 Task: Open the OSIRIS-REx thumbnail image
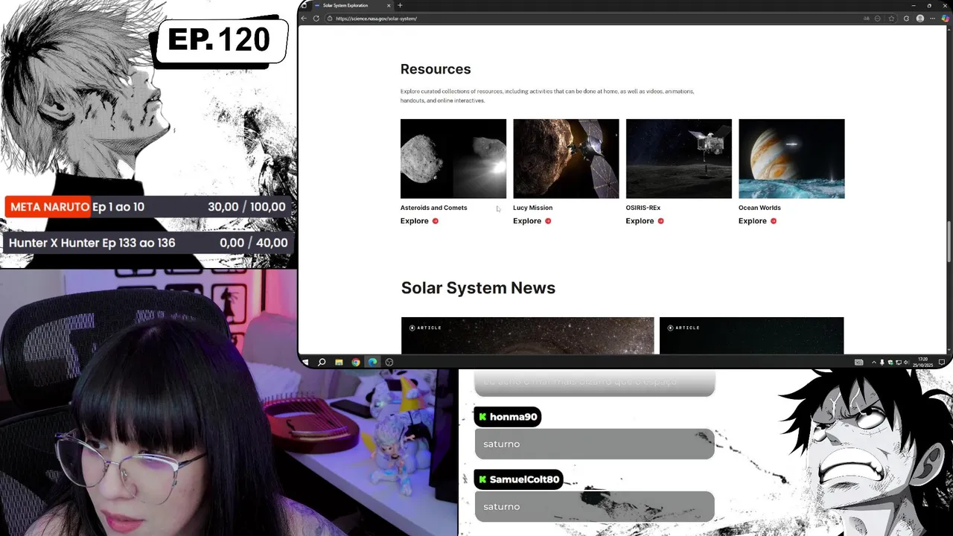pyautogui.click(x=679, y=159)
